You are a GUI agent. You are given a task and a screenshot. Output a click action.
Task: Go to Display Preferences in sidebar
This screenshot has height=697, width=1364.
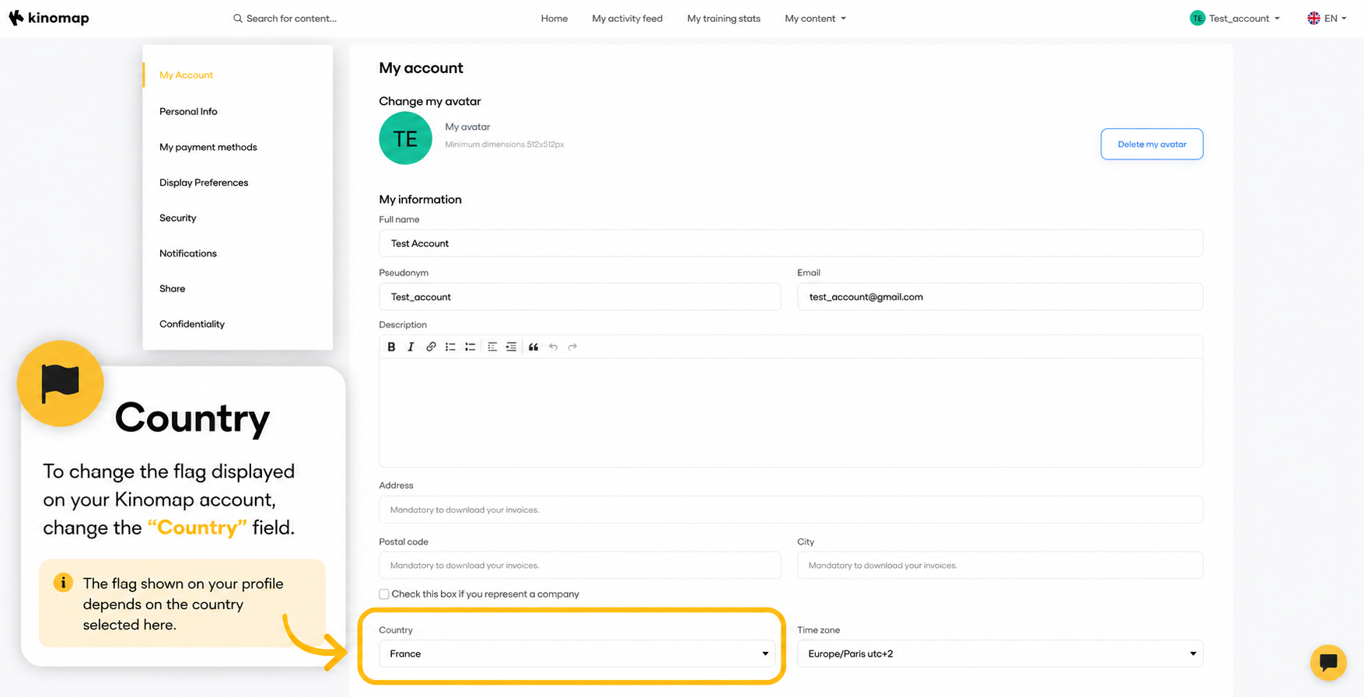204,183
